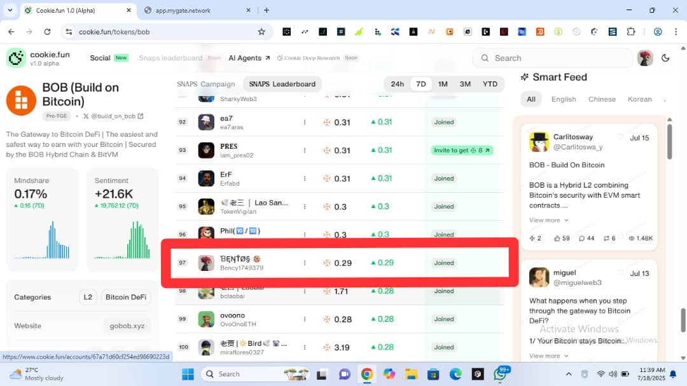Switch to app.mygate.network browser tab

click(x=197, y=10)
